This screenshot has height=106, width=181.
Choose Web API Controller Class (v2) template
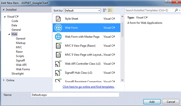click(x=86, y=64)
